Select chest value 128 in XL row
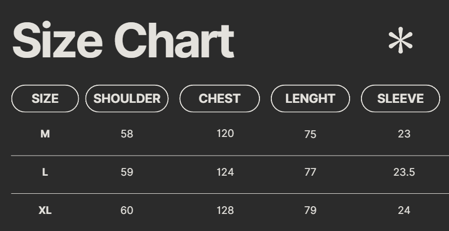The width and height of the screenshot is (449, 231). [x=225, y=210]
